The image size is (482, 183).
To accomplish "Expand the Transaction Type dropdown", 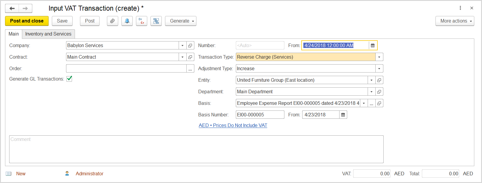I will coord(379,57).
